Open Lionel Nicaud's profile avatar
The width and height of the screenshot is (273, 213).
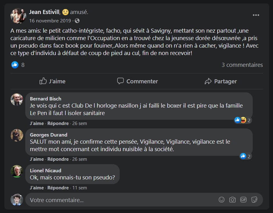17,171
